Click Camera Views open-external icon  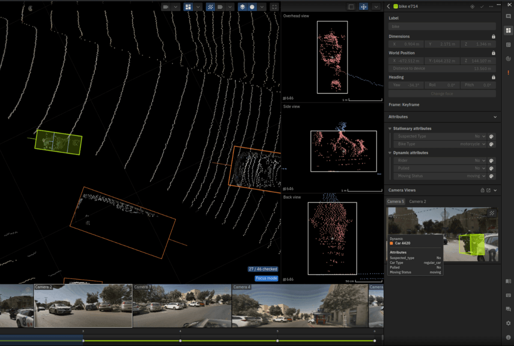coord(488,190)
